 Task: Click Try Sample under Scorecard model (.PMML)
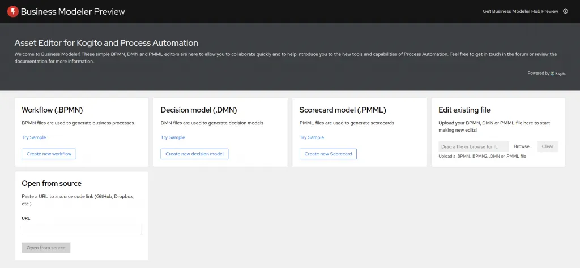[312, 137]
